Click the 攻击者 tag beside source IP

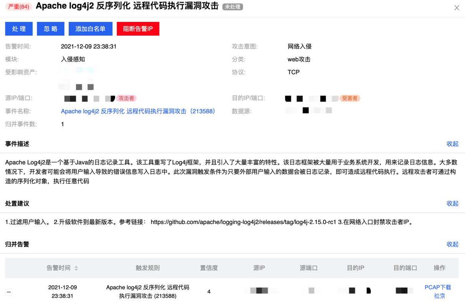pos(126,98)
